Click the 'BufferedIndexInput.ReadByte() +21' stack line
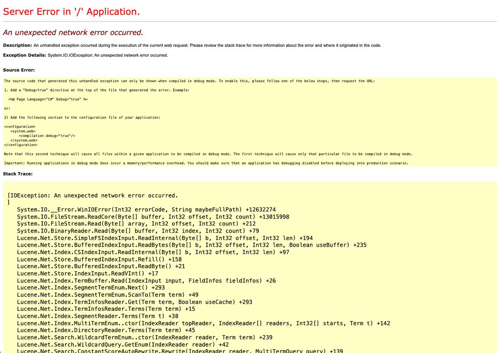Screen dimensions: 497x353 tap(101, 266)
